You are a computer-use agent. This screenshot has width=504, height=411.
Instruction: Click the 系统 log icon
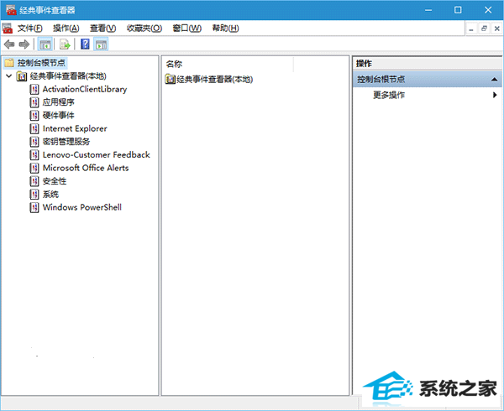click(34, 194)
